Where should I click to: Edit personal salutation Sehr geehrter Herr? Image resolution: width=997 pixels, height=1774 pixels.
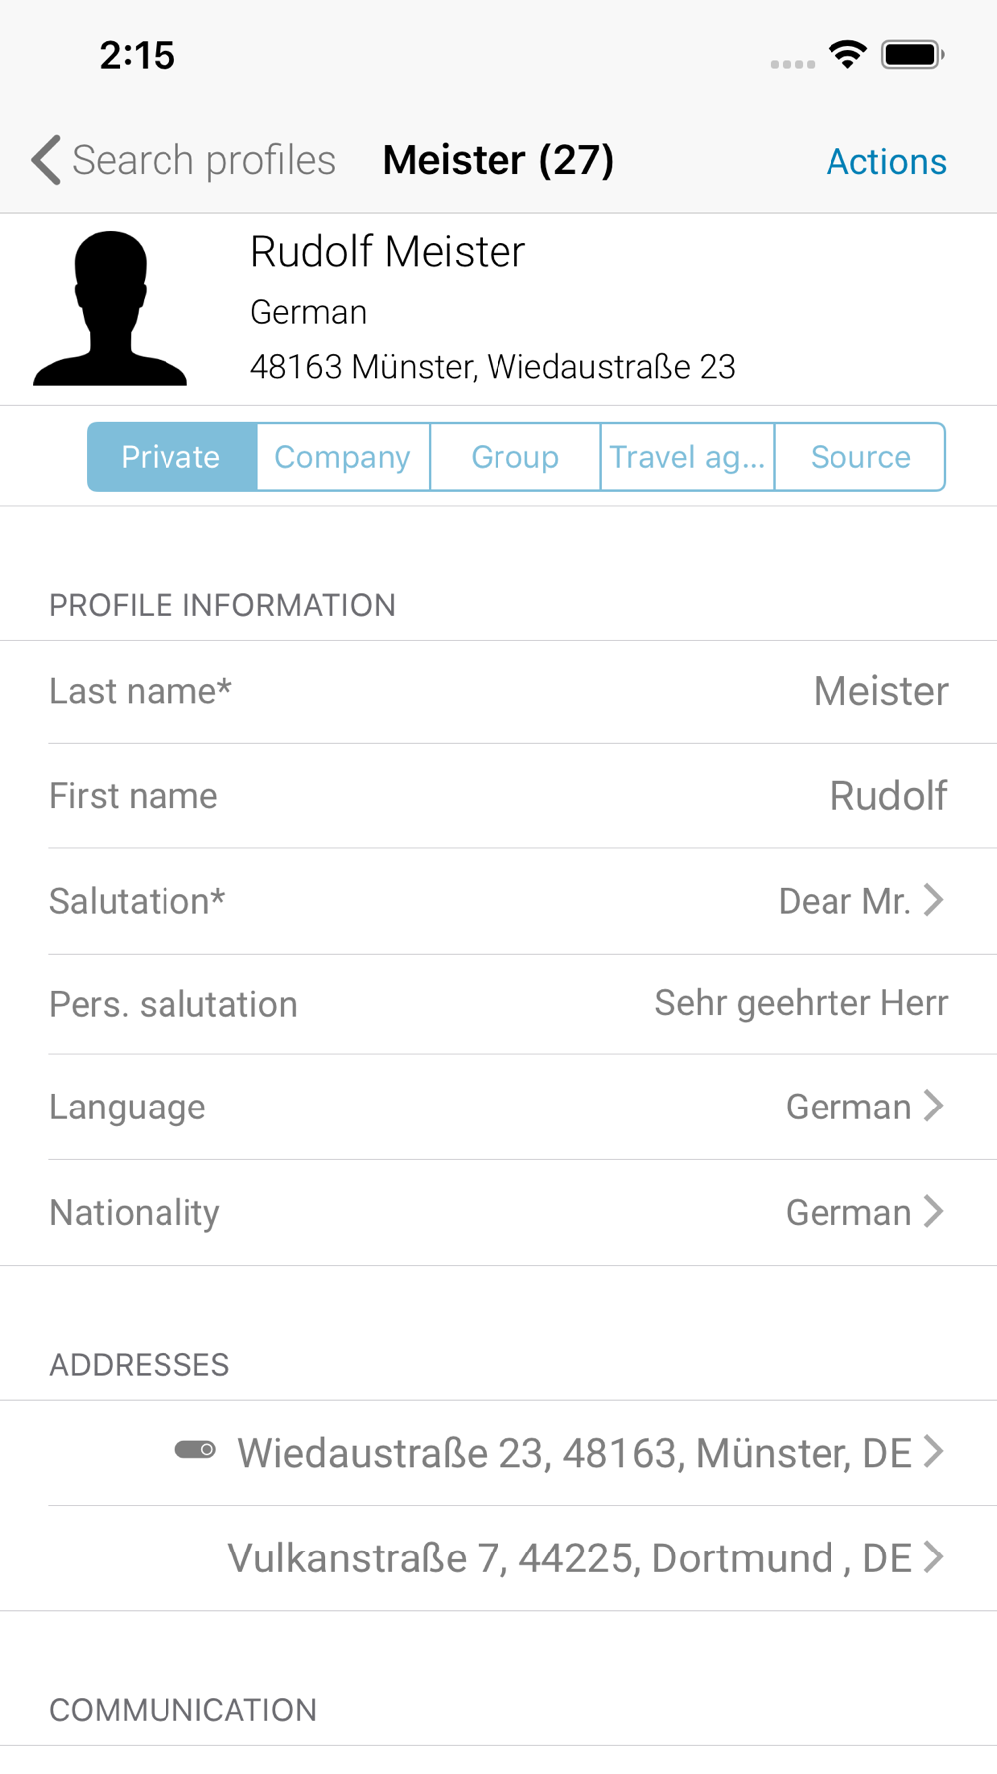498,1004
